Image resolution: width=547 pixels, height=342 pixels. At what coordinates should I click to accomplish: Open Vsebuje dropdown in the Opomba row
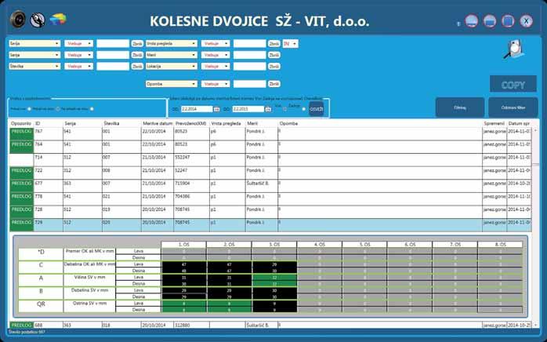coord(216,84)
